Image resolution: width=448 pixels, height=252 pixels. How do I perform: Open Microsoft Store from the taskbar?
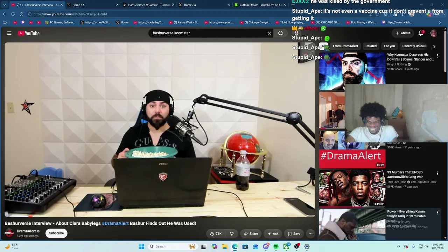point(245,246)
